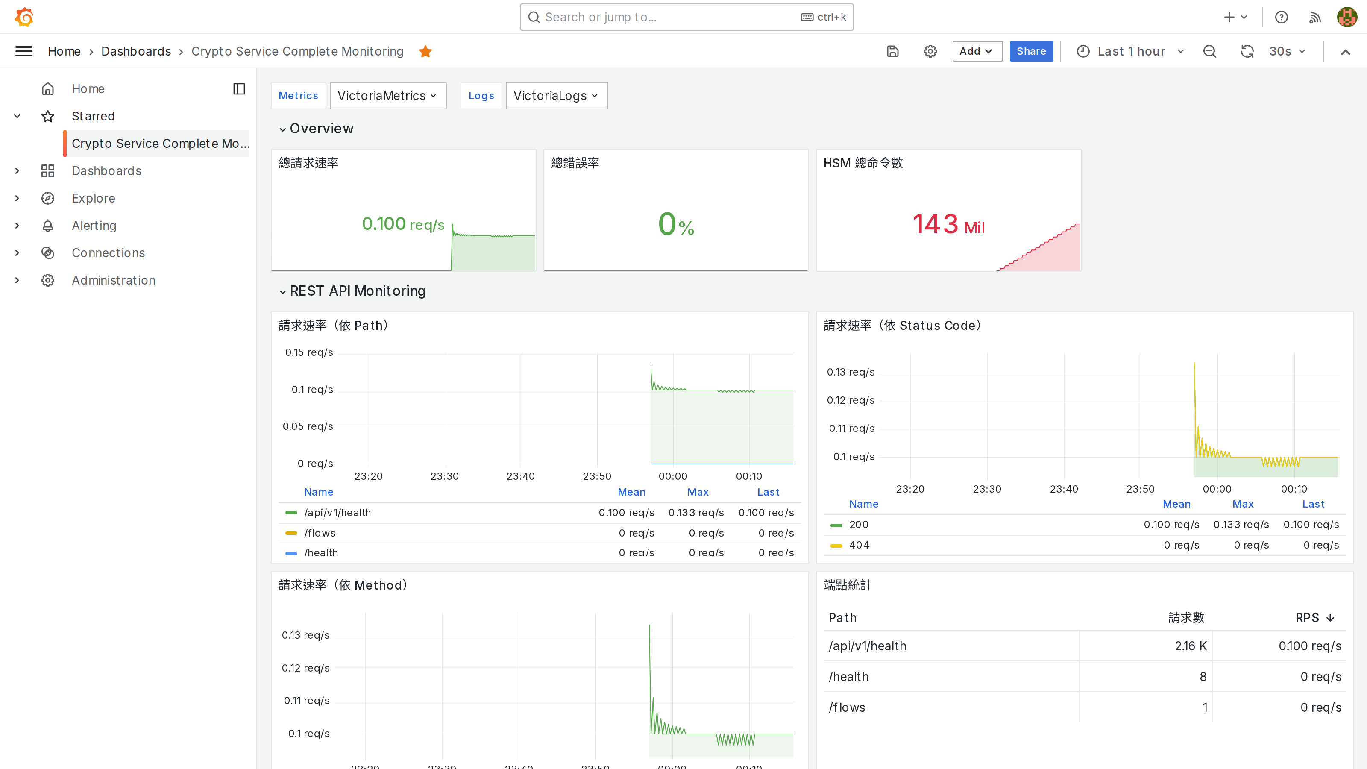Image resolution: width=1367 pixels, height=769 pixels.
Task: Switch to the Logs view
Action: coord(481,96)
